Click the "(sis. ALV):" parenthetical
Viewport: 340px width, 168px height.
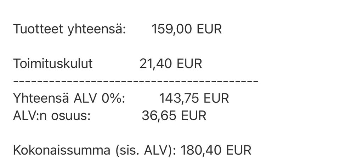point(146,150)
